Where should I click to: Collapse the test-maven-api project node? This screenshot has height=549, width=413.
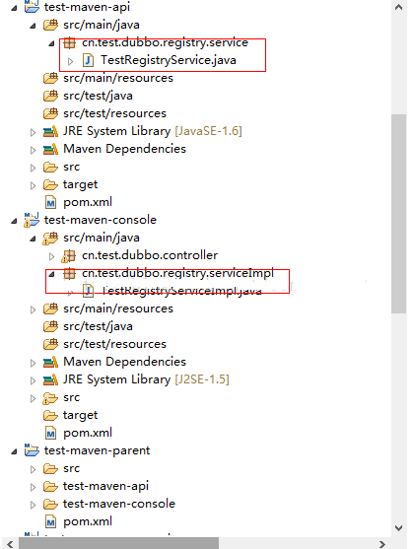pyautogui.click(x=14, y=8)
